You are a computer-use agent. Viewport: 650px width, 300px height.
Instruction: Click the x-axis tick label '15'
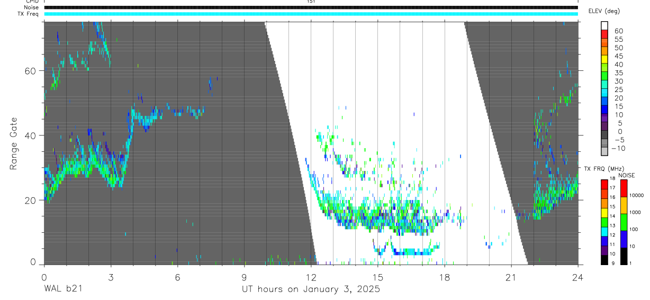coord(377,277)
